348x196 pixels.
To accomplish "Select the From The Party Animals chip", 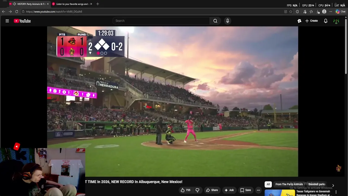I will pyautogui.click(x=289, y=184).
